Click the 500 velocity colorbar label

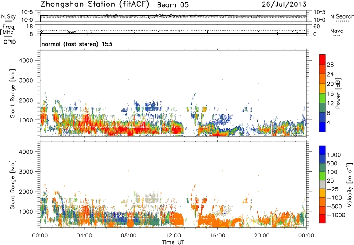[332, 164]
